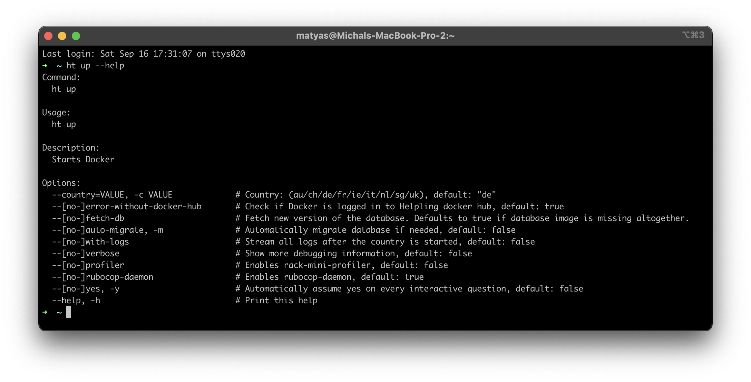Screen dimensions: 751x382
Task: Click the '--[no-]with-logs' option text
Action: click(x=90, y=242)
